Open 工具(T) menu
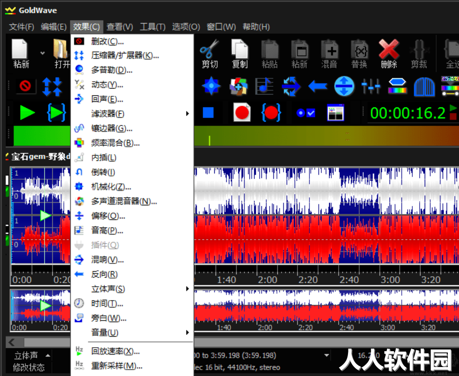 153,27
